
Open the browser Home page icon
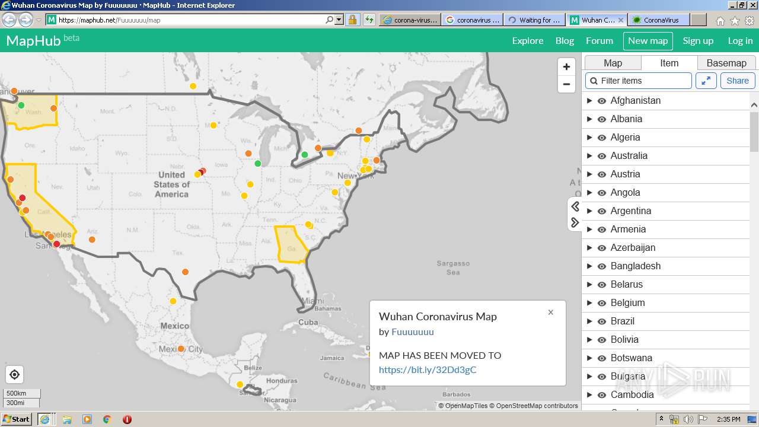pos(720,20)
